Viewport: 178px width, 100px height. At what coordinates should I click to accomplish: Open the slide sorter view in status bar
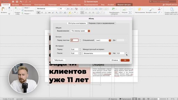[x=139, y=99]
